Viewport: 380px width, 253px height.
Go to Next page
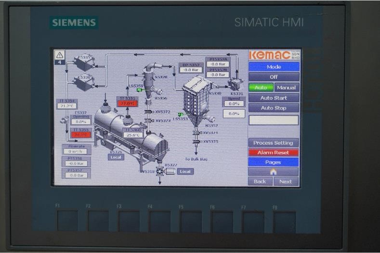(286, 182)
